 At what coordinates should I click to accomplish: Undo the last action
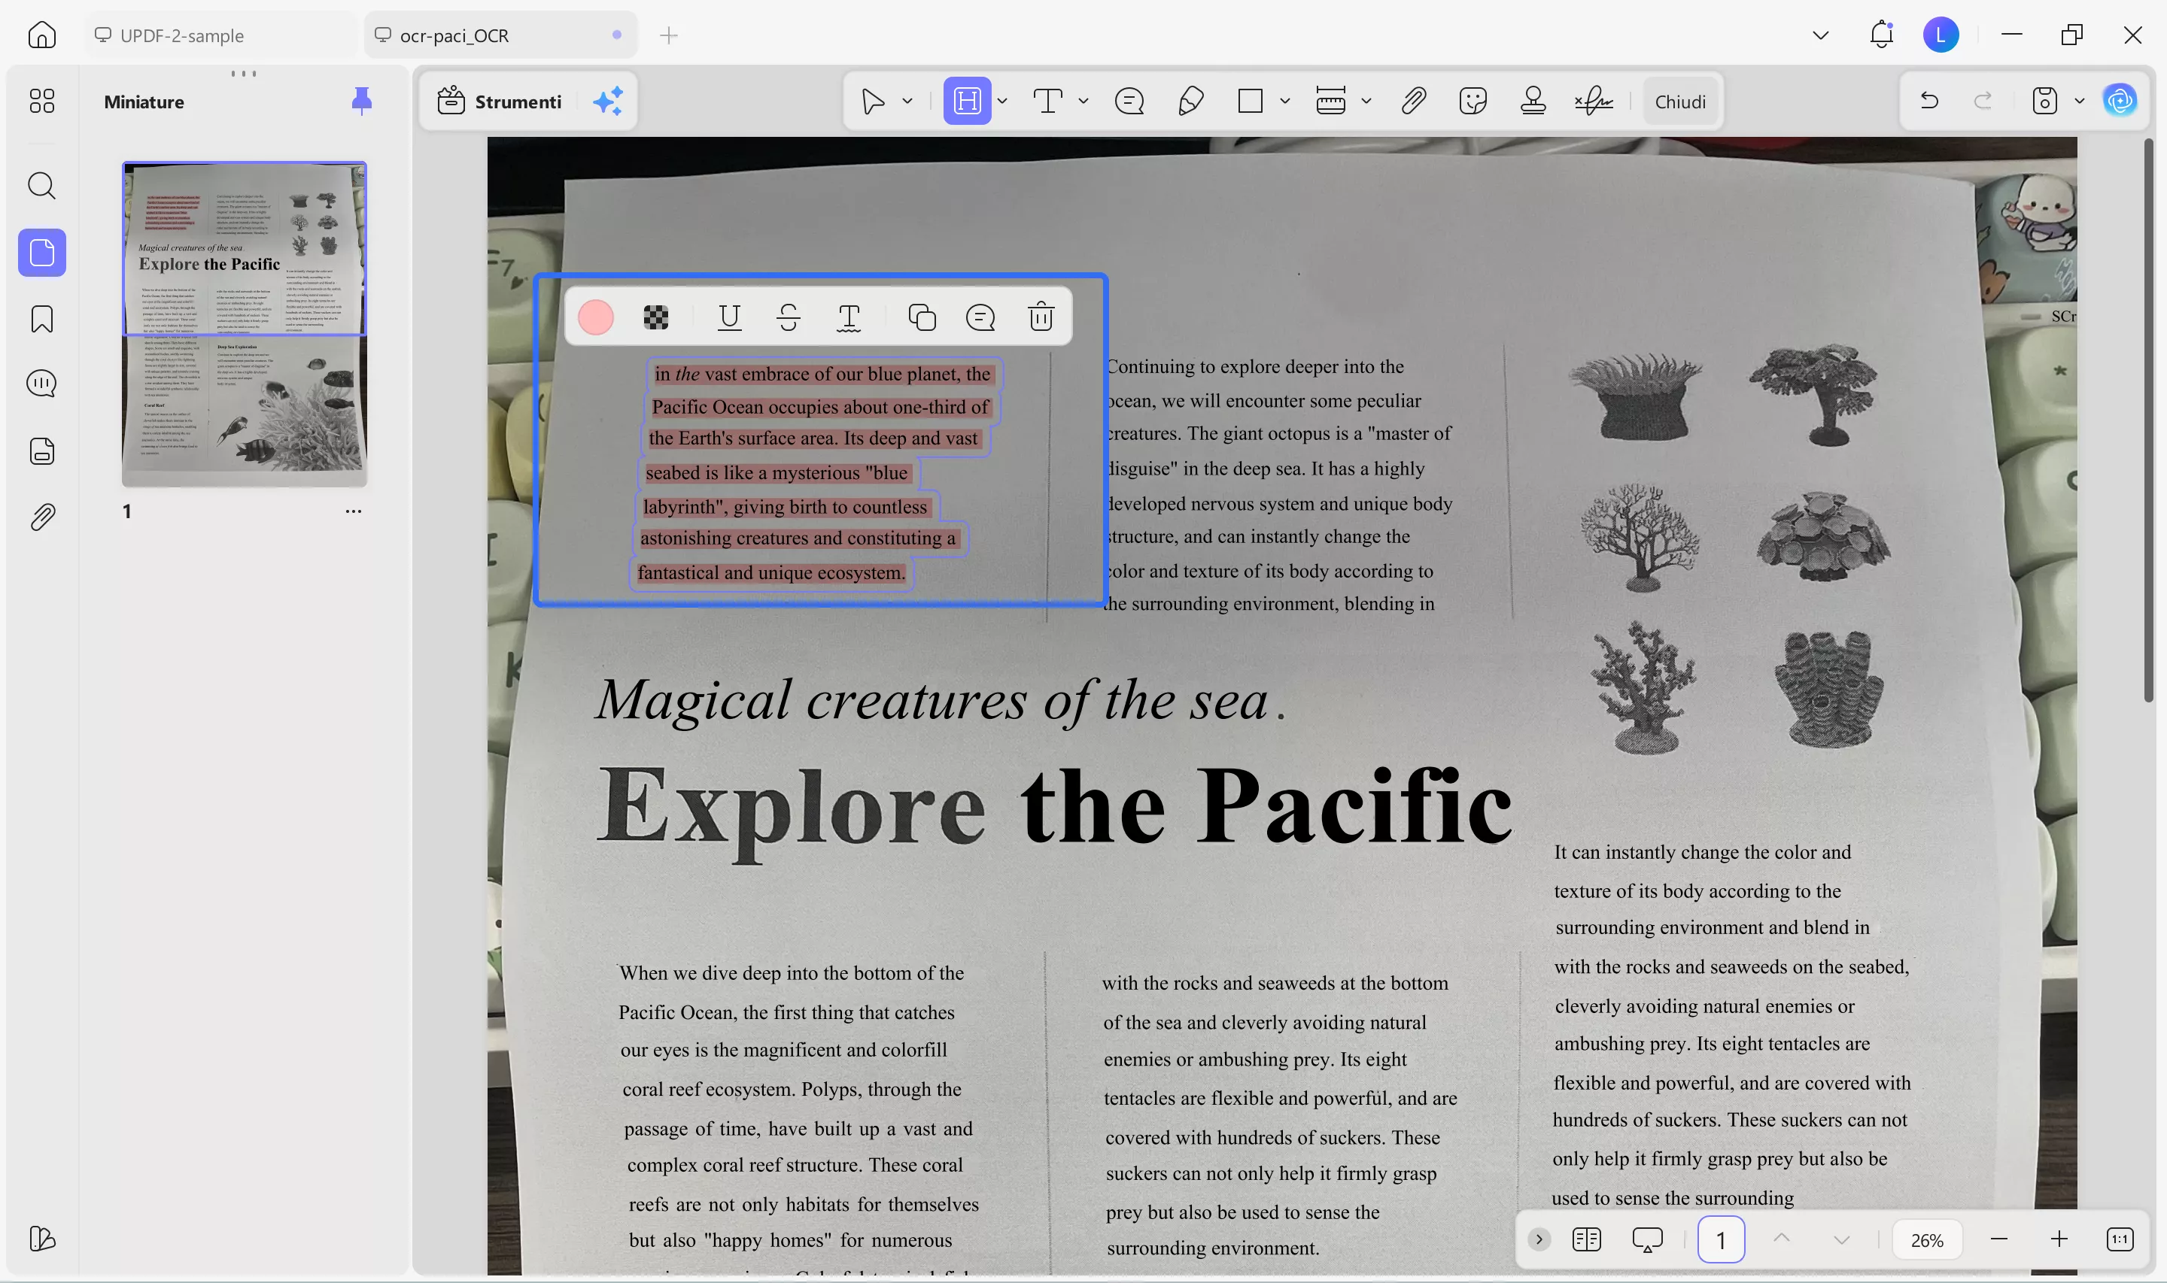tap(1928, 100)
